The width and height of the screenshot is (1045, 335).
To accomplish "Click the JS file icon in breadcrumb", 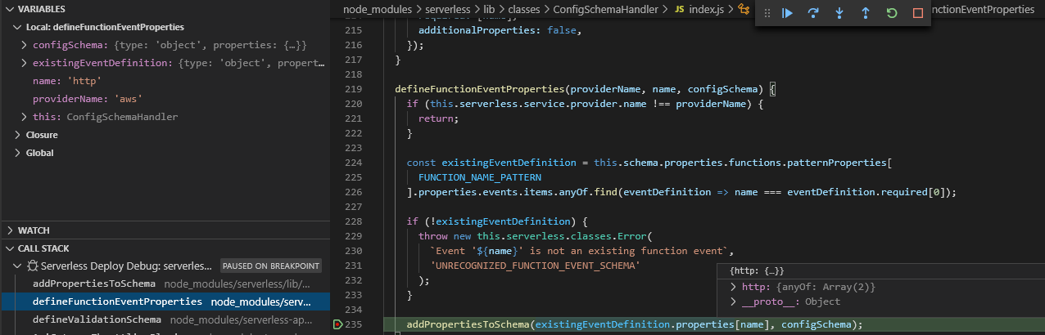I will [x=681, y=9].
